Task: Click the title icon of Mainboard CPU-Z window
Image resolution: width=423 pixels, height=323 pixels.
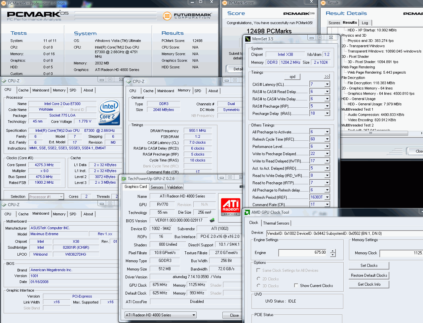Action: coord(4,205)
